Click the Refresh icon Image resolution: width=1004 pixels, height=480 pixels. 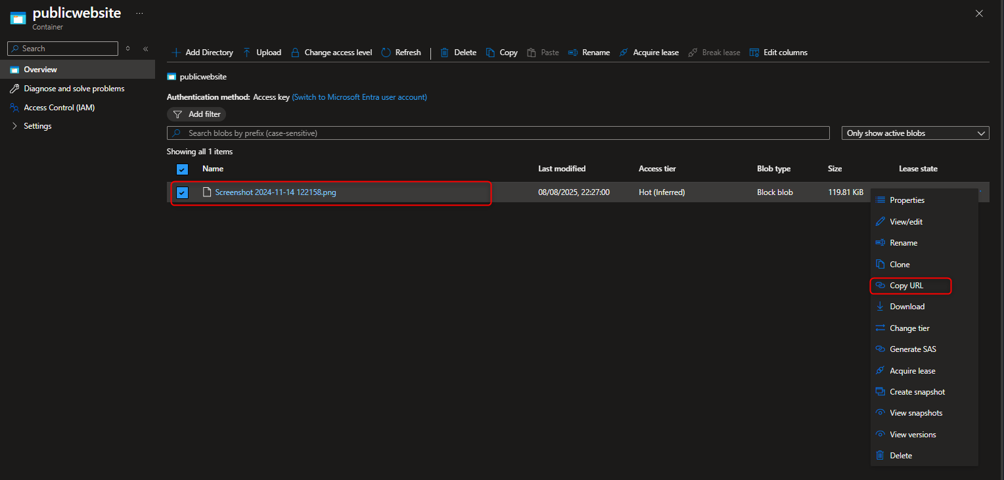click(x=385, y=52)
